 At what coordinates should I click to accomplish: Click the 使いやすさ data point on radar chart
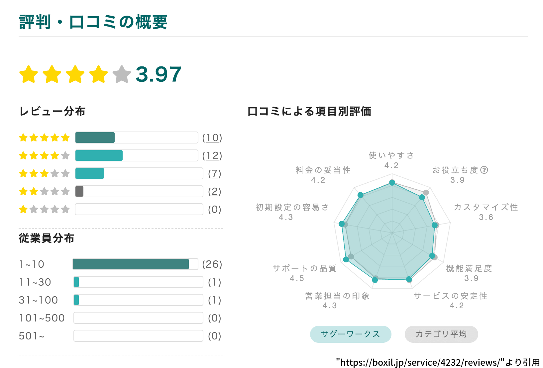[392, 182]
